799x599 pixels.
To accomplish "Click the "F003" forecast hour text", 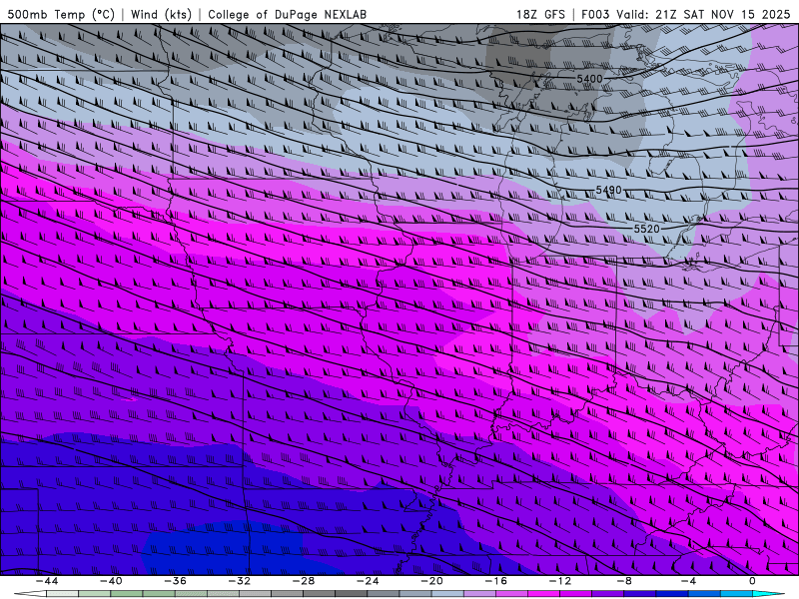I will point(595,14).
